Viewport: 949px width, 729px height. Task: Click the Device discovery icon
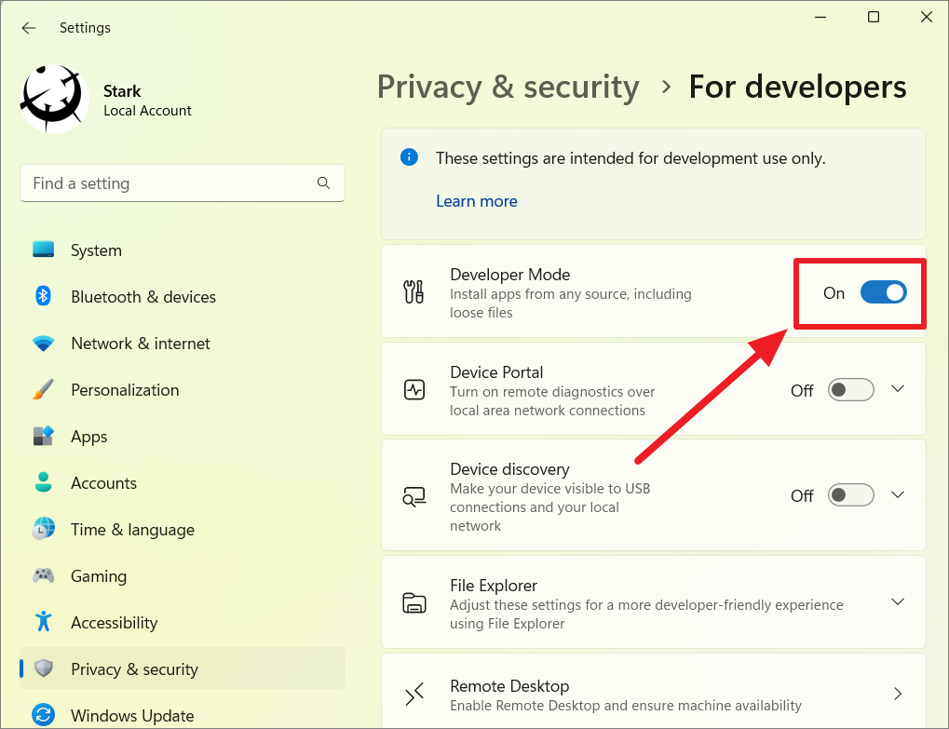pyautogui.click(x=414, y=496)
